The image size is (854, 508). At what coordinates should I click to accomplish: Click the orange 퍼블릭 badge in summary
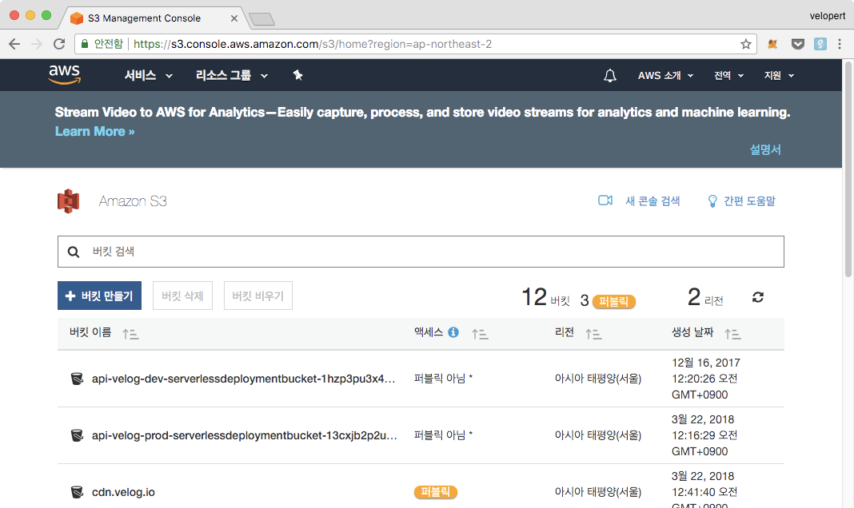point(614,301)
